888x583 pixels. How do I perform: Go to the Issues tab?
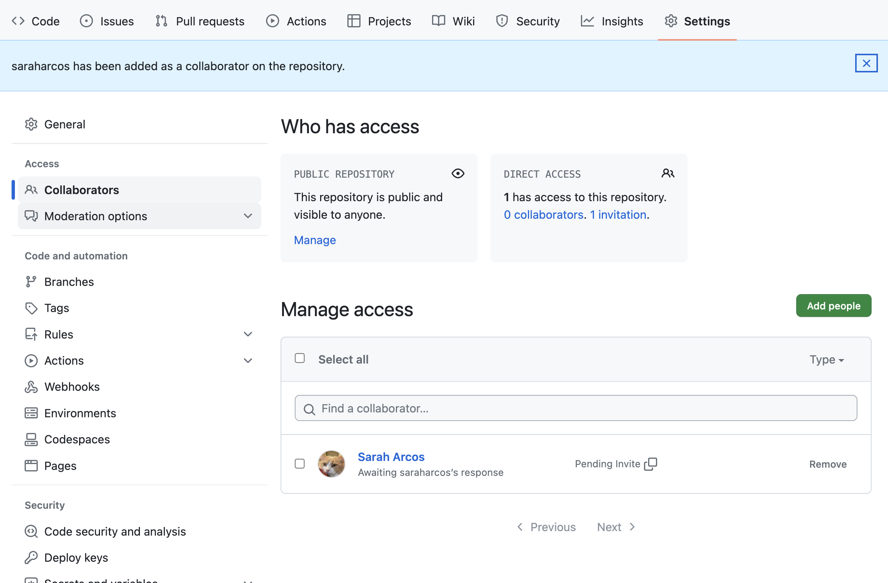[x=107, y=21]
